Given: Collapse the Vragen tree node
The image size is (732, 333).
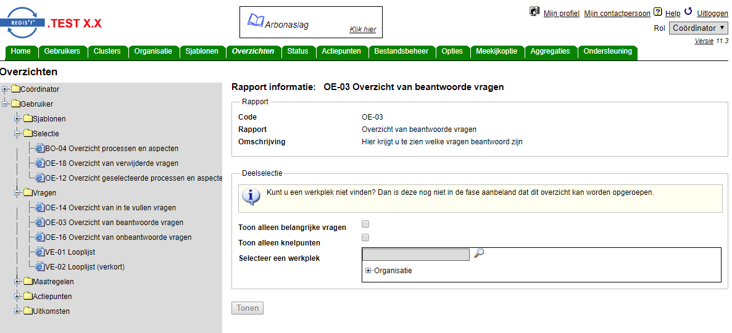Looking at the screenshot, I should point(17,192).
